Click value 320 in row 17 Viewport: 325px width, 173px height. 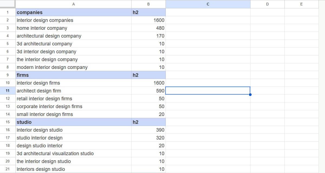(x=148, y=138)
